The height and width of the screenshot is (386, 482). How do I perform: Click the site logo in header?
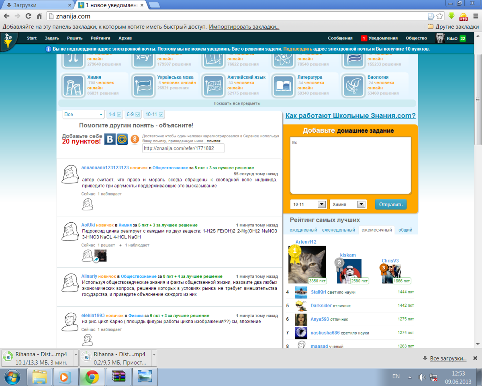8,41
